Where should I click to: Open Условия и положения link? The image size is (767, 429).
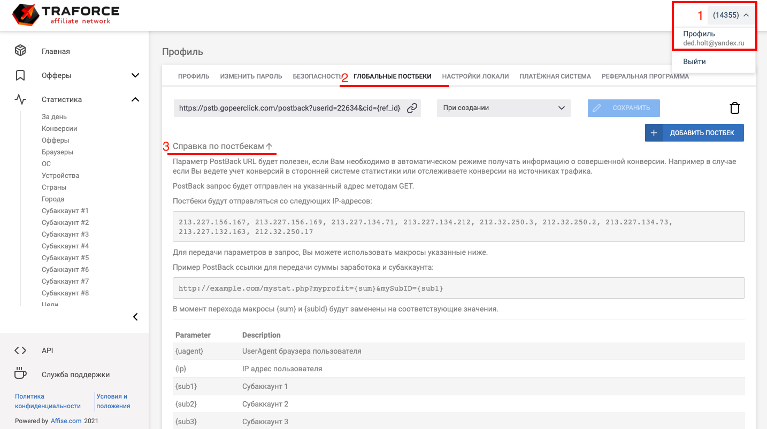(113, 401)
